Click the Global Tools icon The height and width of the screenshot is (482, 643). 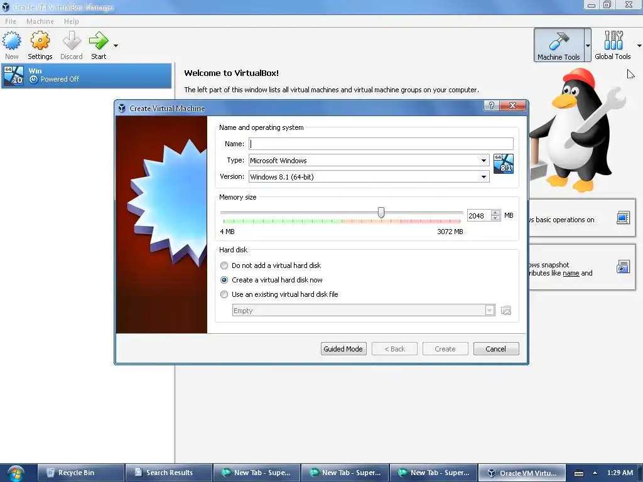pyautogui.click(x=613, y=40)
